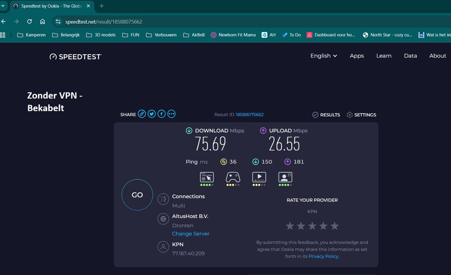Screen dimensions: 451x275
Task: Go to the browser home page
Action: click(x=42, y=22)
